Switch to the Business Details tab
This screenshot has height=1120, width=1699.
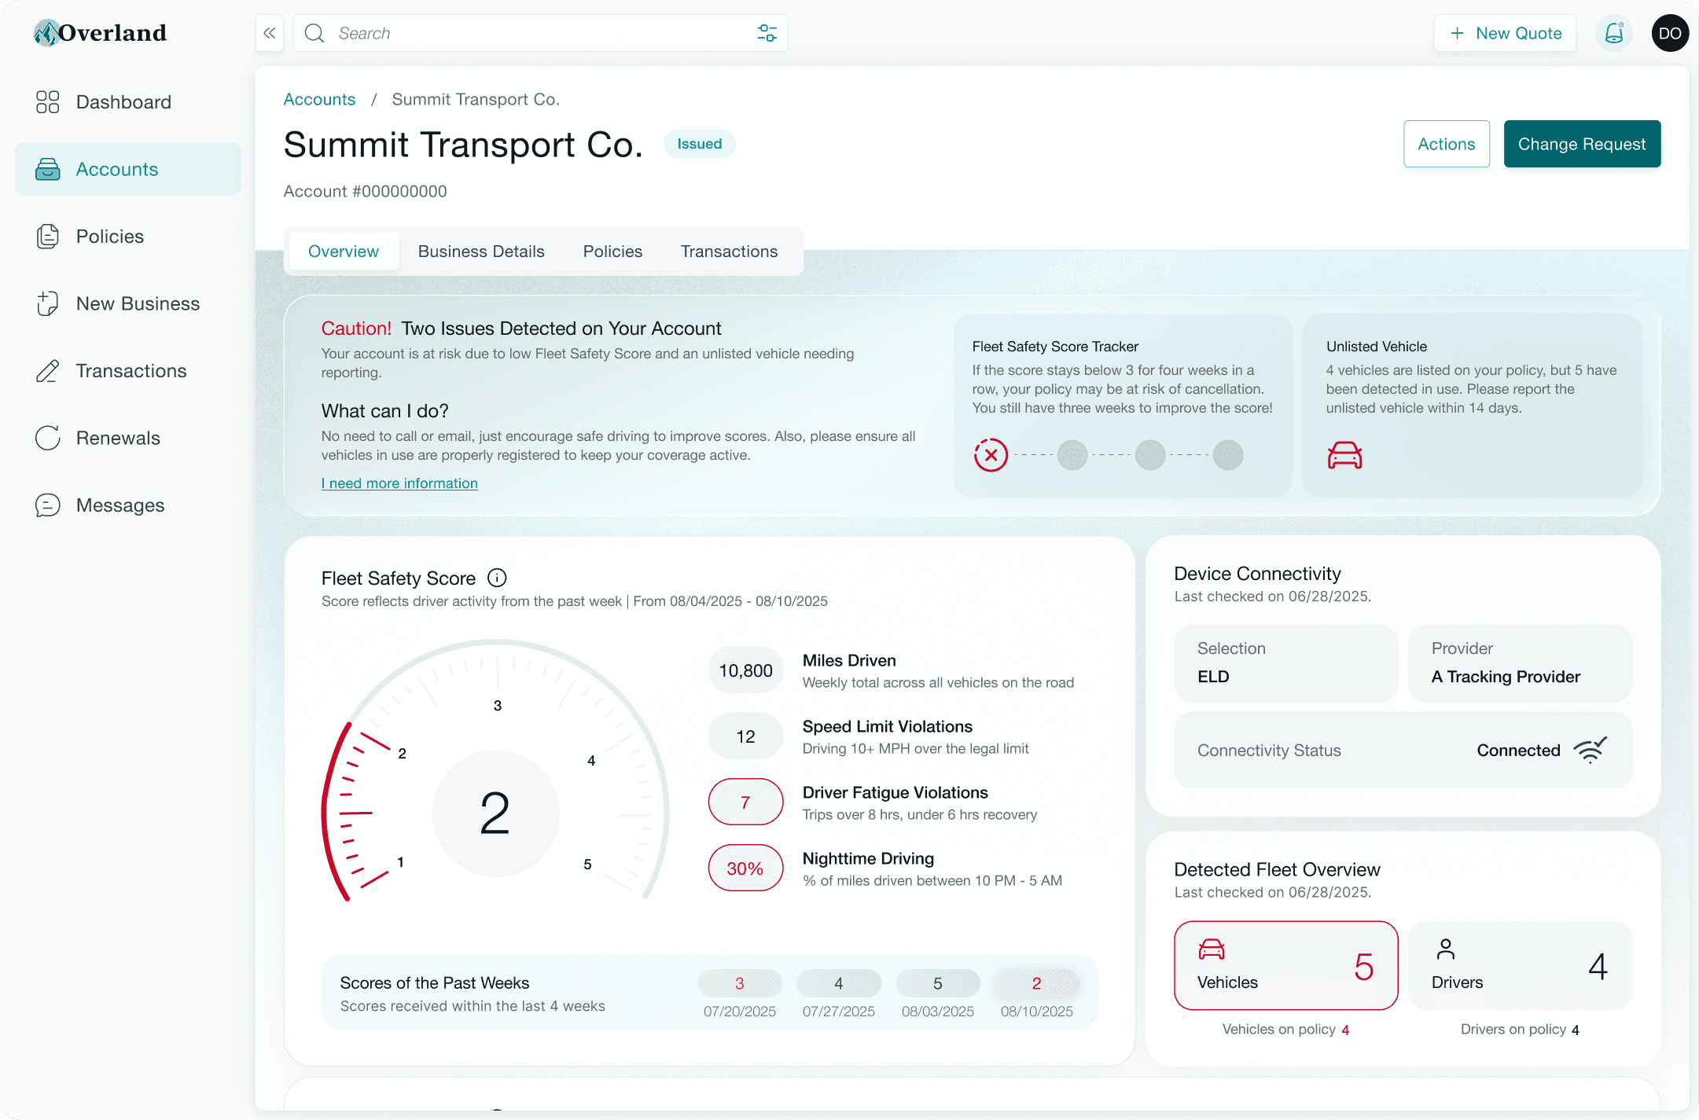pyautogui.click(x=481, y=252)
